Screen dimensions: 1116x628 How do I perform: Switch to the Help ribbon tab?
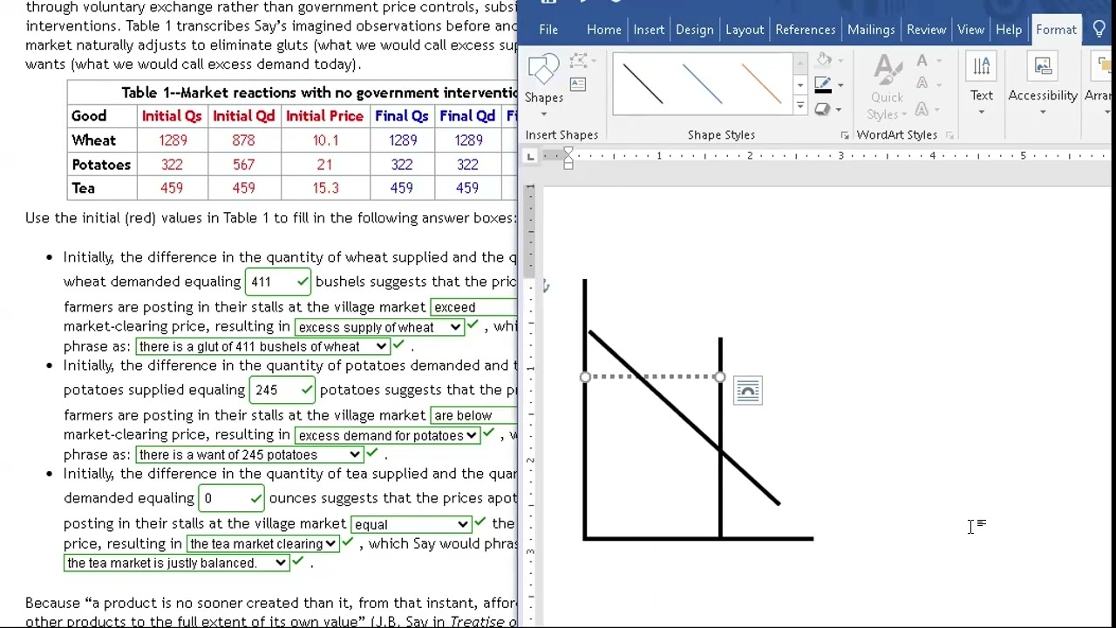coord(1009,30)
